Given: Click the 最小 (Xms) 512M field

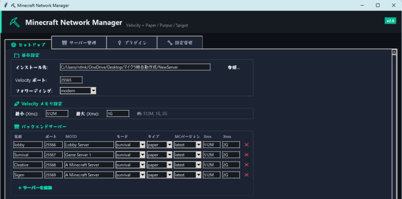Looking at the screenshot, I should pos(57,114).
